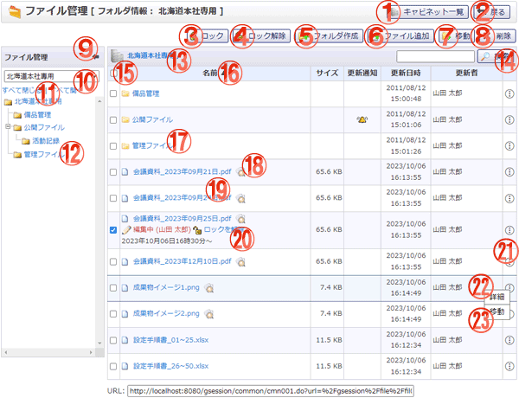Viewport: 519px width, 398px height.
Task: Click the 削除 button
Action: coord(496,35)
